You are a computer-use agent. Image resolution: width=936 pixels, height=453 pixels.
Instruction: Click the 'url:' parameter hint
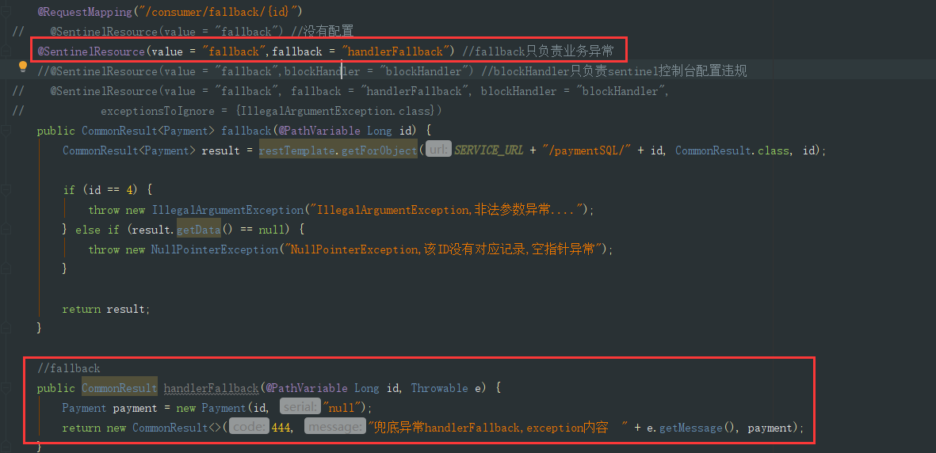[x=439, y=151]
